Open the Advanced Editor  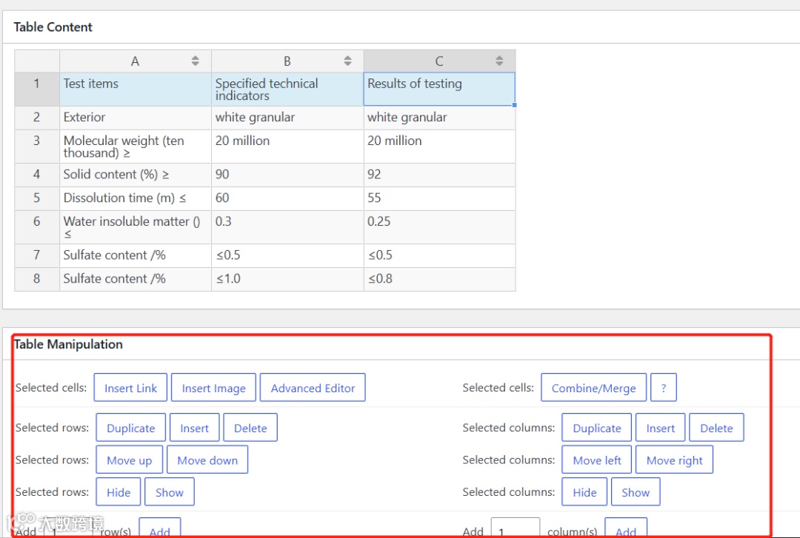[x=313, y=388]
